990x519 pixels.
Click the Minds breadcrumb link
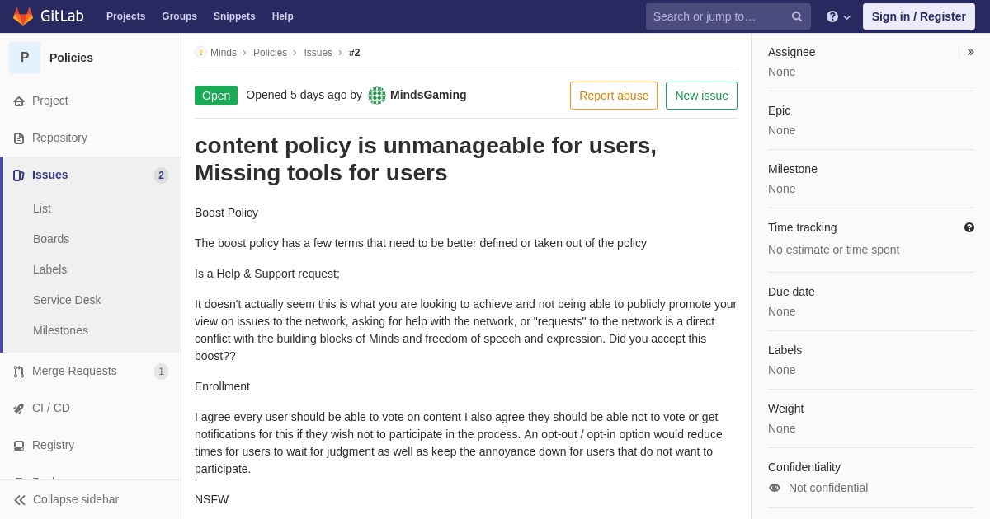coord(223,53)
